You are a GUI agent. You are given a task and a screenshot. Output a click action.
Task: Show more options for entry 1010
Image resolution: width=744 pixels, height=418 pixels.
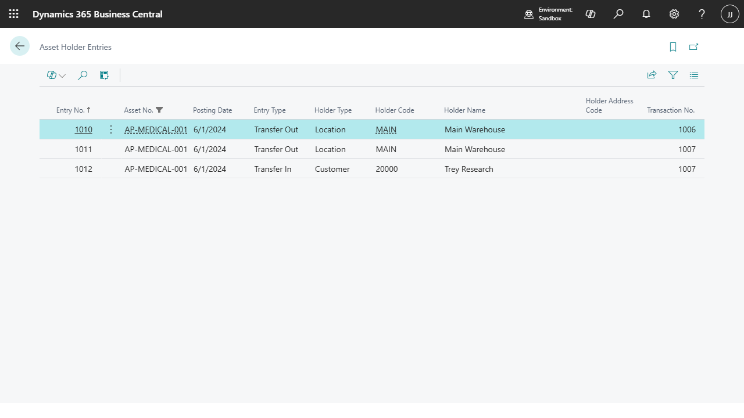coord(111,129)
